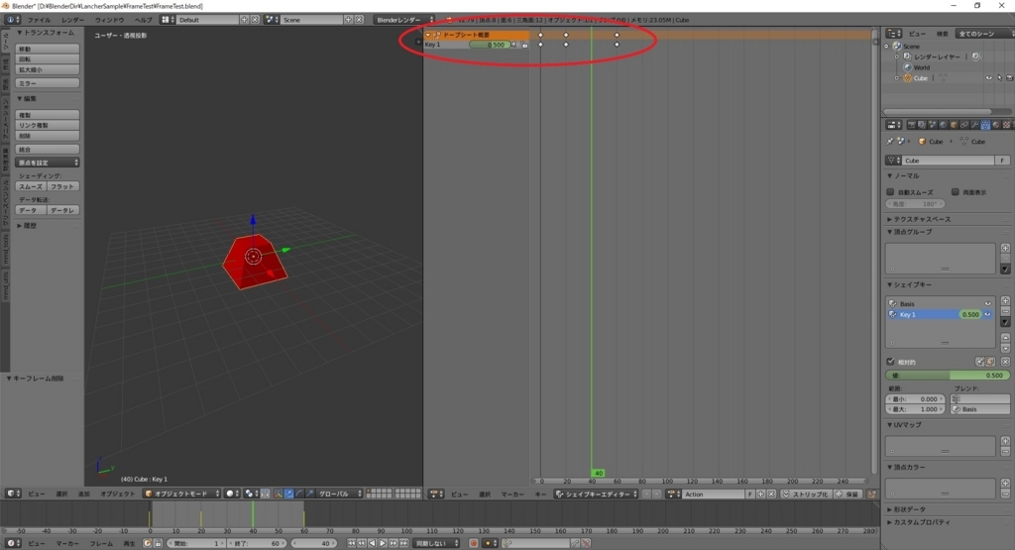Screen dimensions: 1015x550
Task: Click the timeline editor type icon
Action: click(12, 543)
